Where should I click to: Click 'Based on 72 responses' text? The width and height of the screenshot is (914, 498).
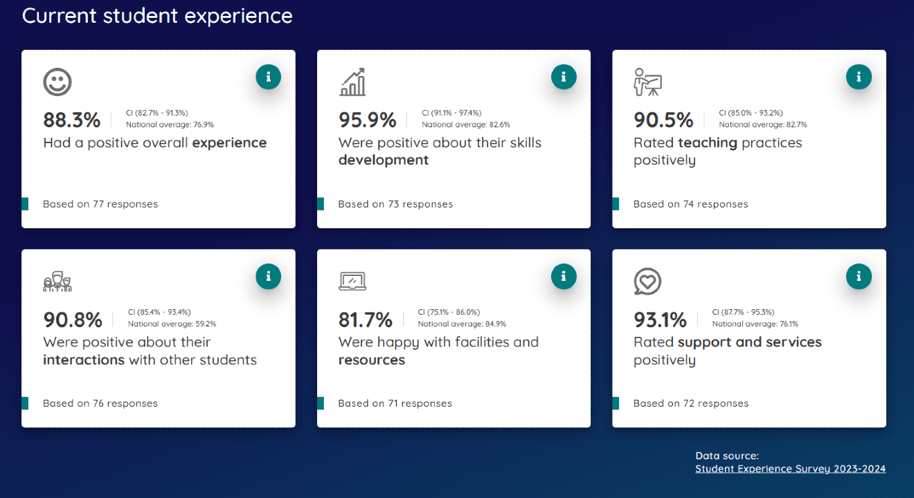[x=690, y=403]
